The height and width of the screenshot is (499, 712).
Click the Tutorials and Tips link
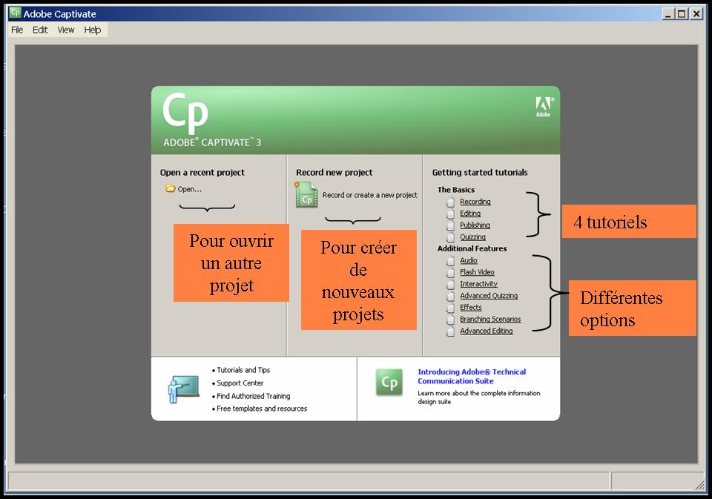[243, 370]
